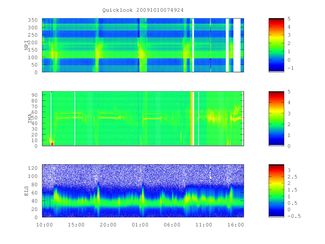This screenshot has height=244, width=325.
Task: Click the 20:00 time axis label
Action: tap(108, 225)
